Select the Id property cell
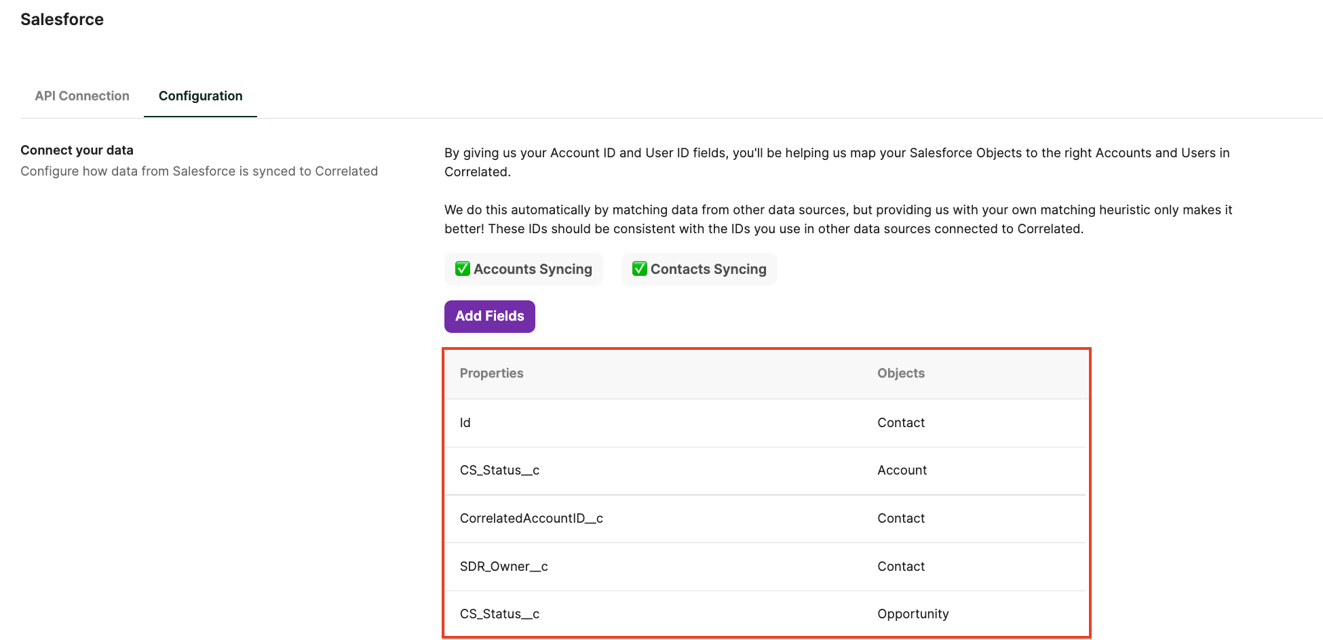 click(465, 423)
